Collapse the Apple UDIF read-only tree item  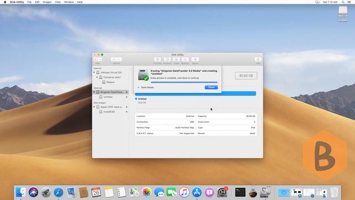point(94,107)
